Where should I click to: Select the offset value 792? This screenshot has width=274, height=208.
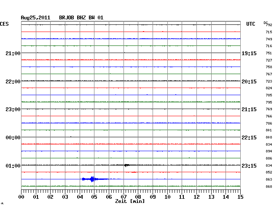pos(269,25)
